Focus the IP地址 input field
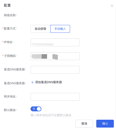The height and width of the screenshot is (130, 116). point(55,42)
